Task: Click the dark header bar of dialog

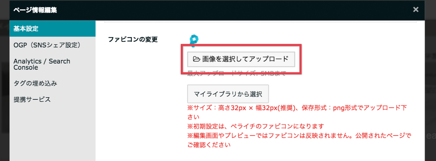Action: click(217, 10)
